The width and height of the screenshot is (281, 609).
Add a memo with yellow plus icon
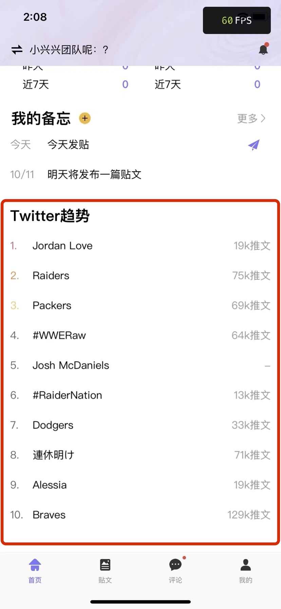pos(85,118)
